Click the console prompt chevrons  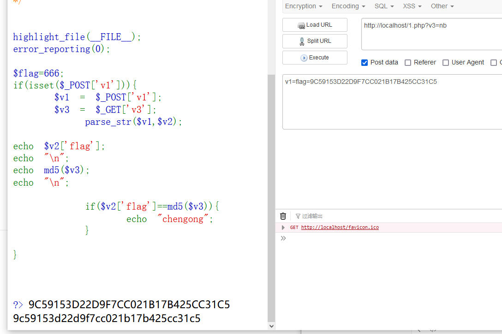(283, 238)
